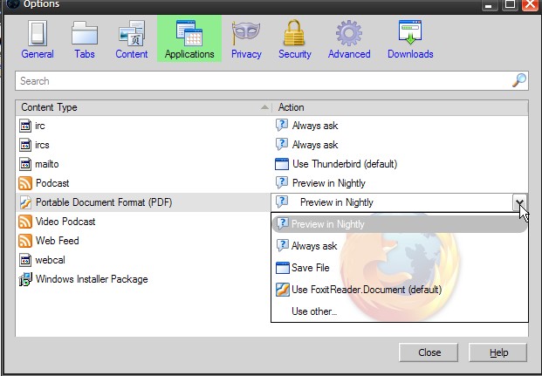Choose Save File from the dropdown

[400, 268]
